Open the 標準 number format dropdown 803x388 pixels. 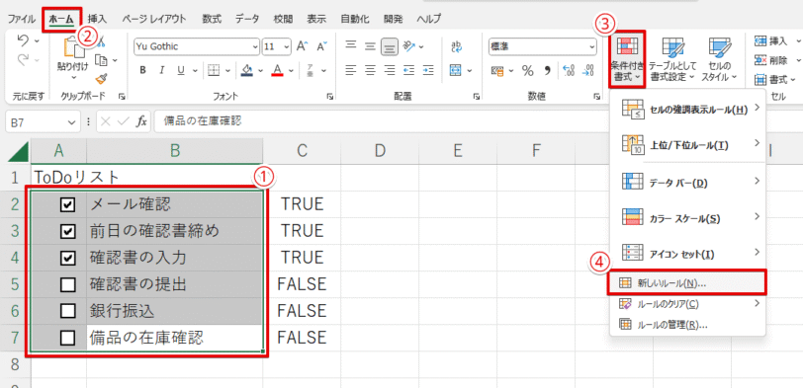click(x=592, y=46)
